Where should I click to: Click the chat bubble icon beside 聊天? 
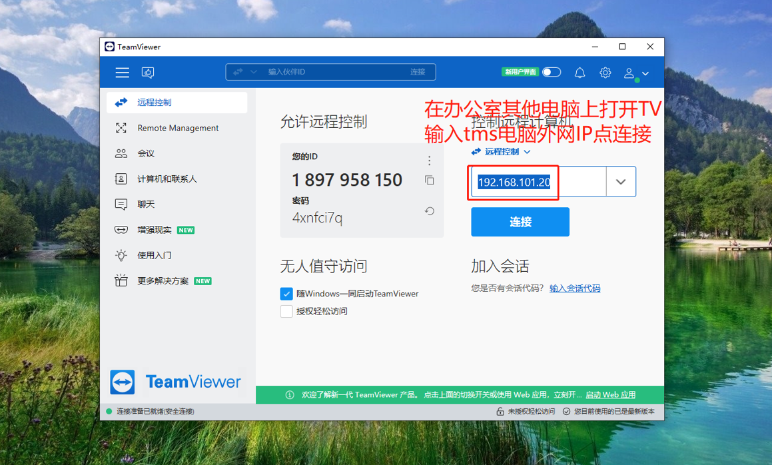click(121, 205)
